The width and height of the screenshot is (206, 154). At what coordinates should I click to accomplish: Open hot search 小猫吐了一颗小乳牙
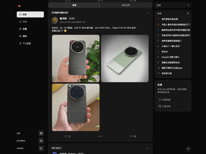[171, 46]
